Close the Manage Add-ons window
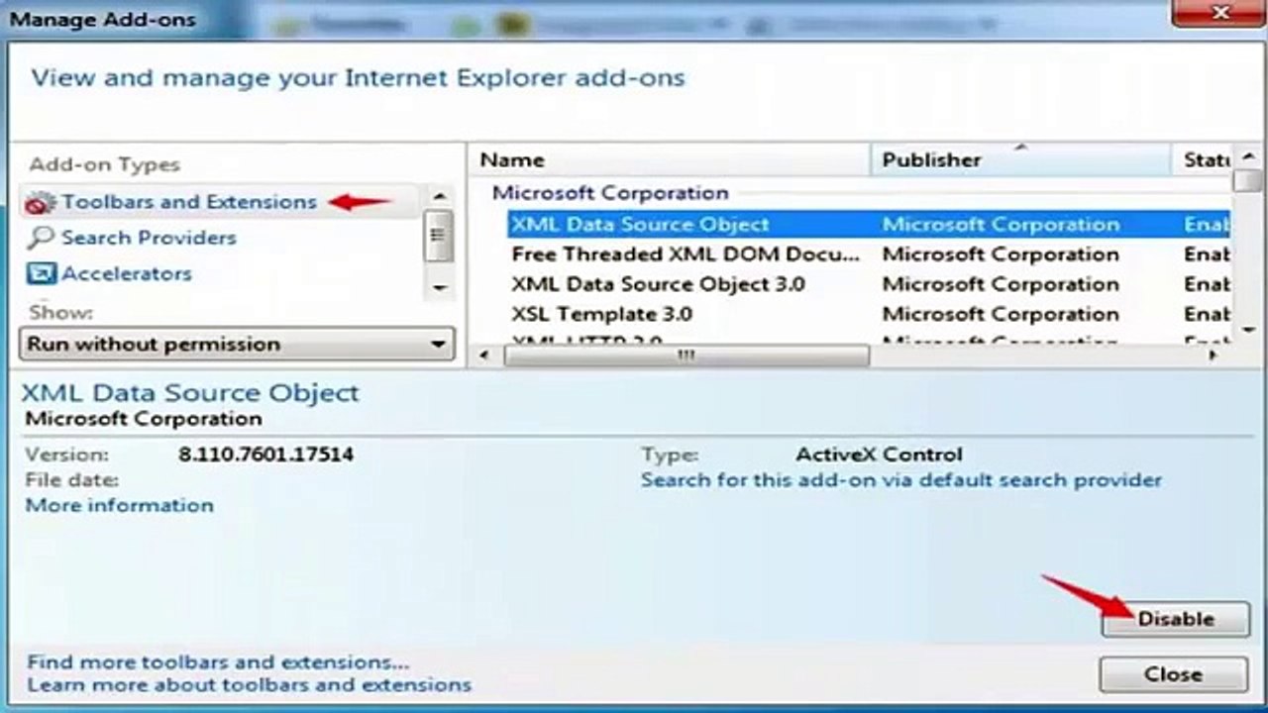This screenshot has width=1268, height=713. point(1219,13)
